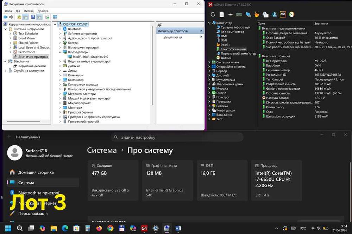Click the AIDA64 user preferences icon

coord(274,14)
